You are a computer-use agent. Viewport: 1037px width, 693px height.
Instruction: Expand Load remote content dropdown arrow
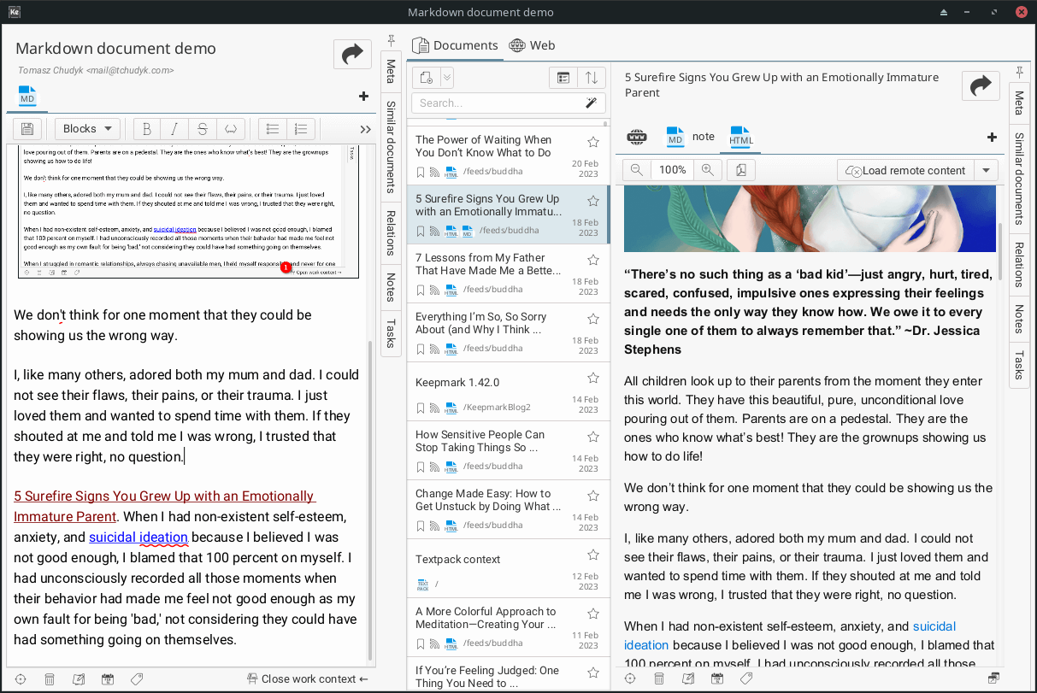pos(987,170)
